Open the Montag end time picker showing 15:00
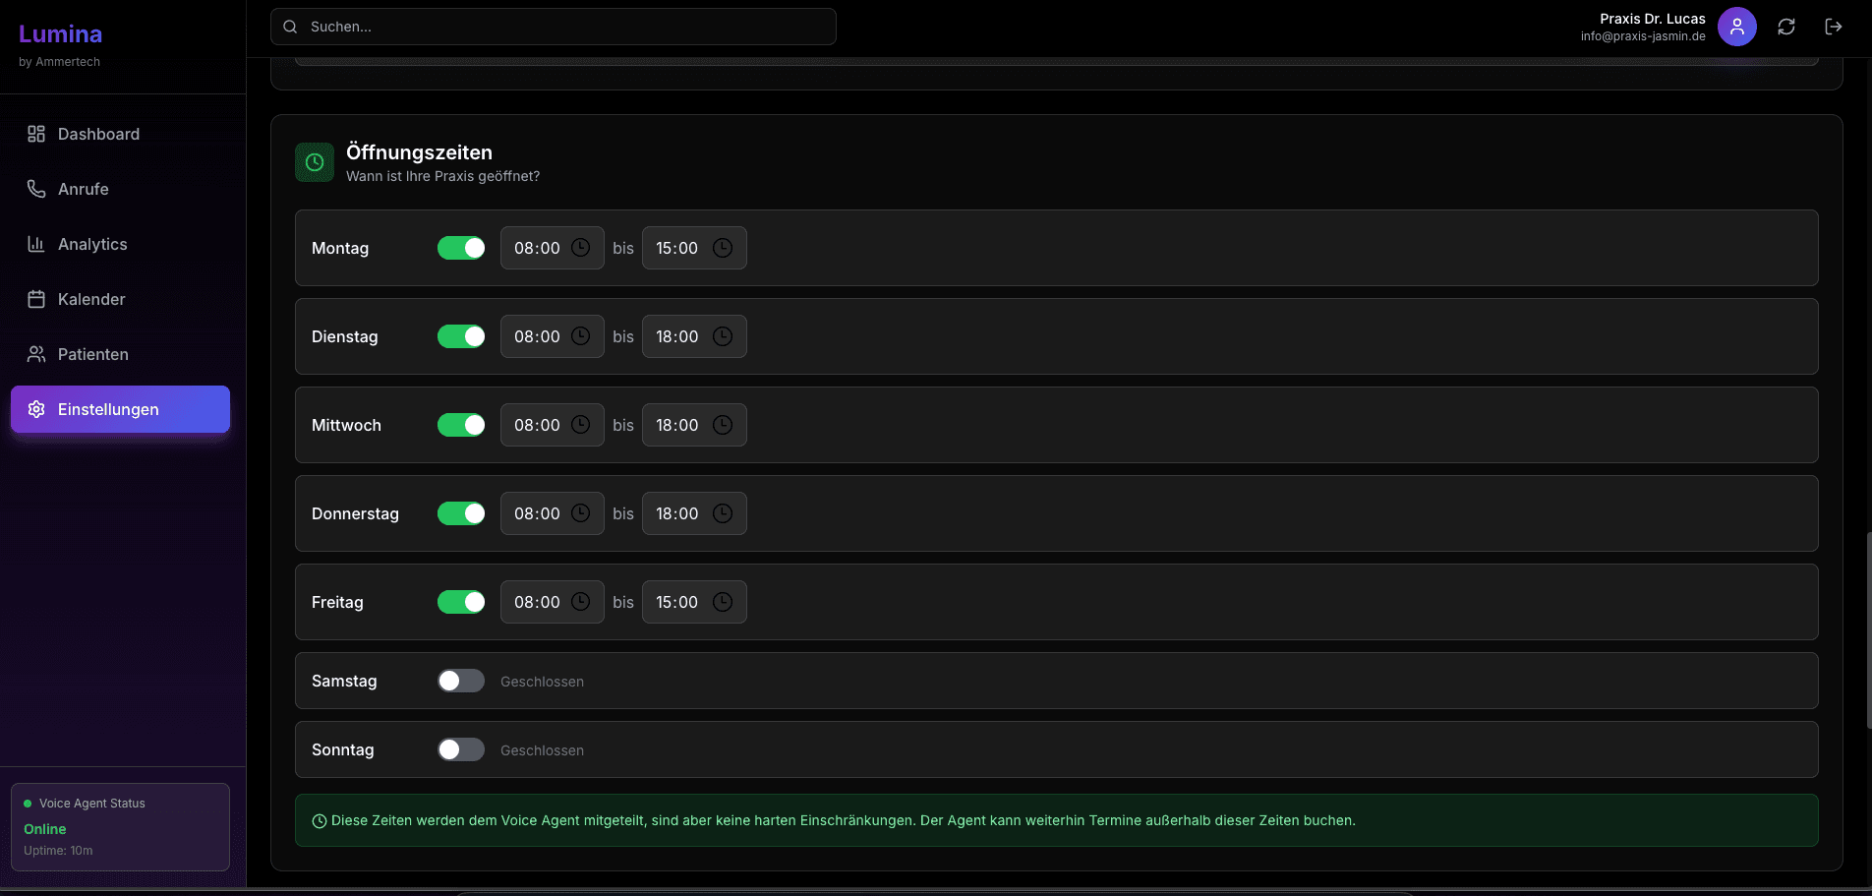 pos(678,248)
